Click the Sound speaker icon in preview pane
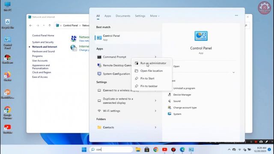The image size is (274, 154). coord(170,101)
